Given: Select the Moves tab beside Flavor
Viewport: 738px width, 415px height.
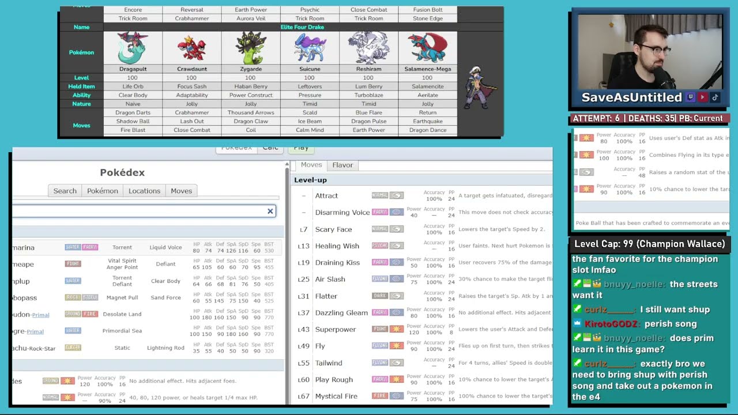Looking at the screenshot, I should (311, 165).
